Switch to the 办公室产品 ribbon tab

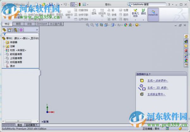(56, 24)
